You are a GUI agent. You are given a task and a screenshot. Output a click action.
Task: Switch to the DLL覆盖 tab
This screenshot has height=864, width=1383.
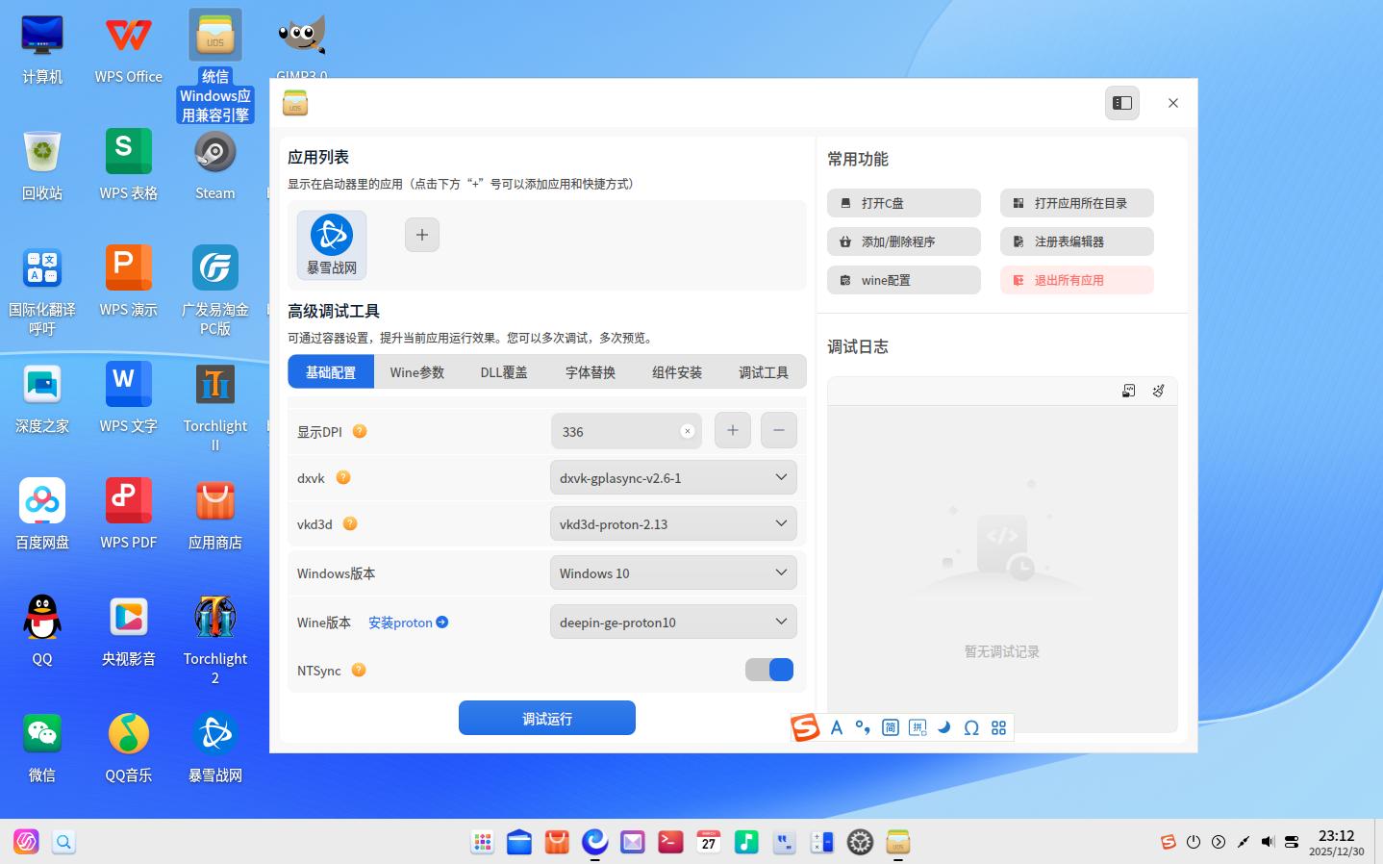point(504,371)
